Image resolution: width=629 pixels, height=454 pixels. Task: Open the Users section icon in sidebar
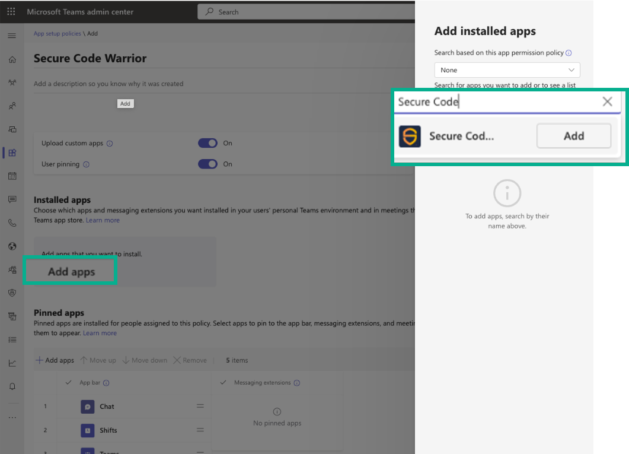click(12, 106)
